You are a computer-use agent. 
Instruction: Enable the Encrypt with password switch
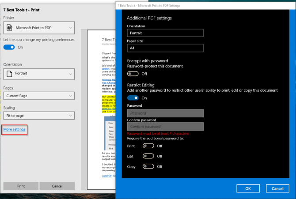[133, 74]
